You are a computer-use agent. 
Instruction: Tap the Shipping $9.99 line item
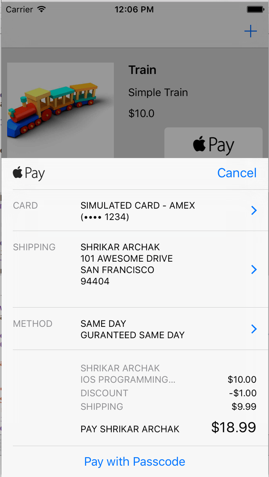click(169, 406)
